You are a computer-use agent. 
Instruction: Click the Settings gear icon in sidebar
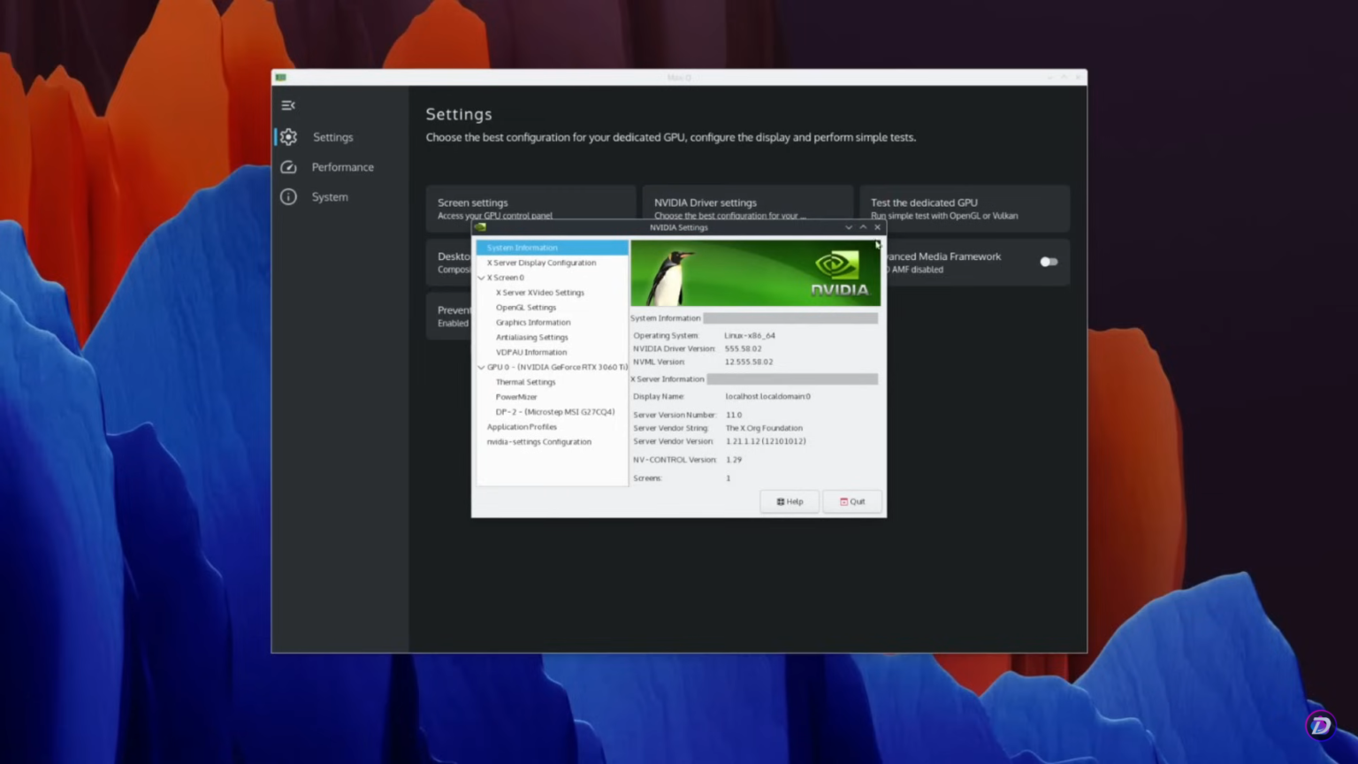pyautogui.click(x=289, y=137)
